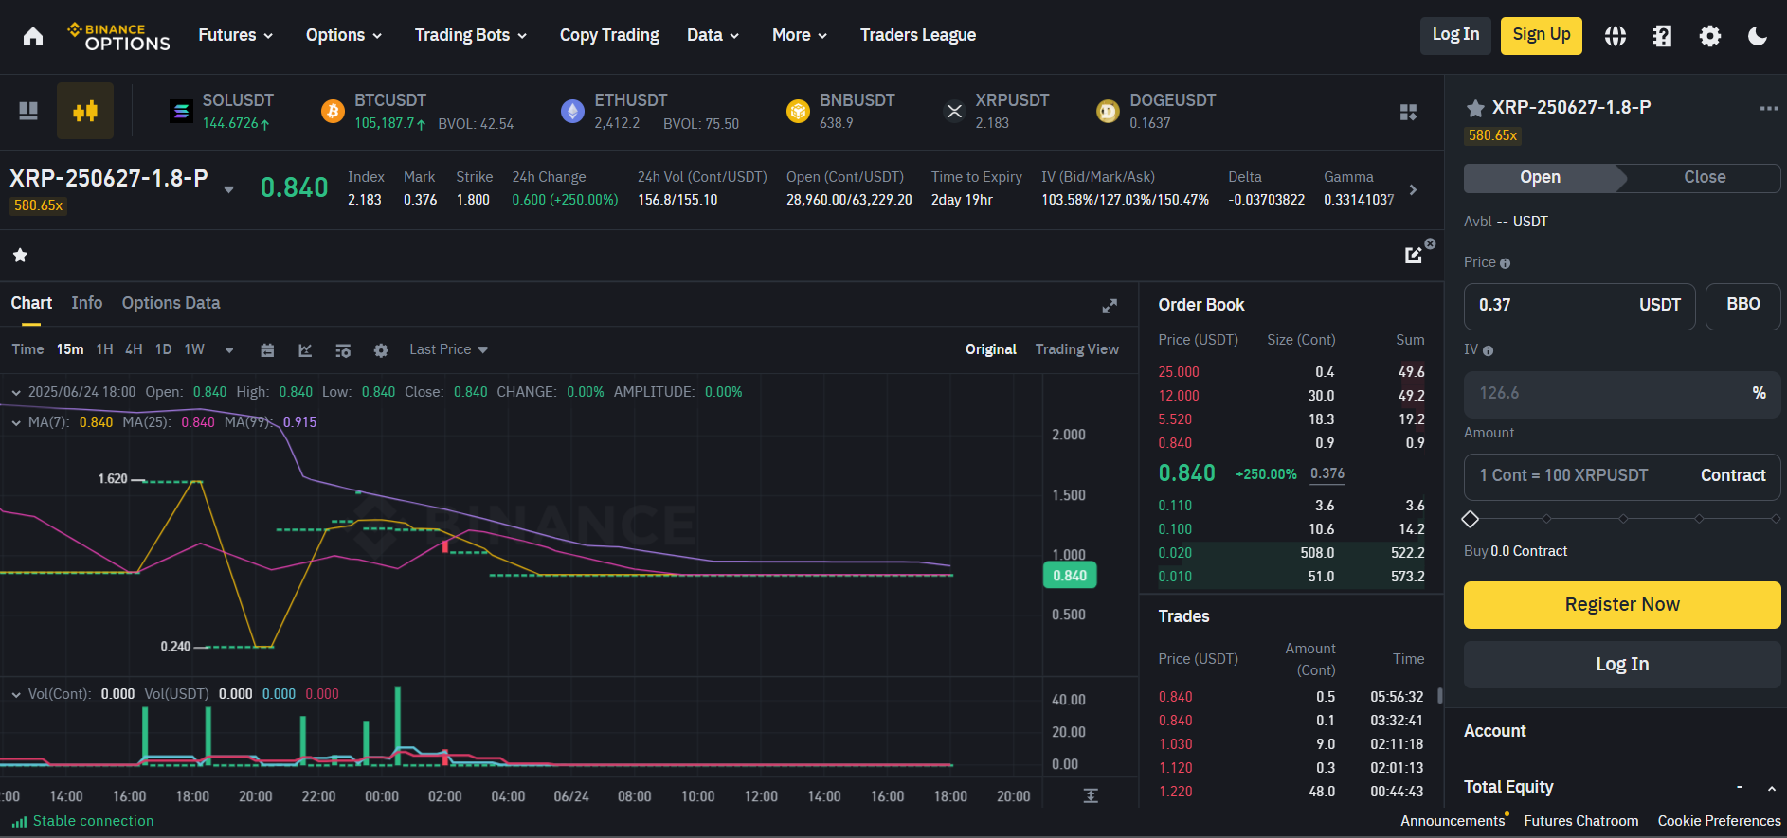Select the Close order tab

tap(1705, 178)
